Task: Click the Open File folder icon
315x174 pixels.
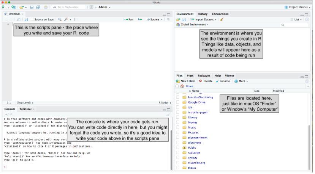Action: click(x=22, y=7)
